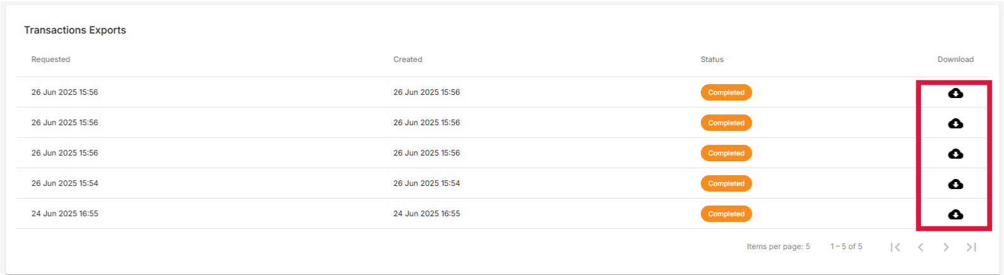Click the Completed status for 24 Jun export
Viewport: 1004px width, 275px height.
click(726, 214)
